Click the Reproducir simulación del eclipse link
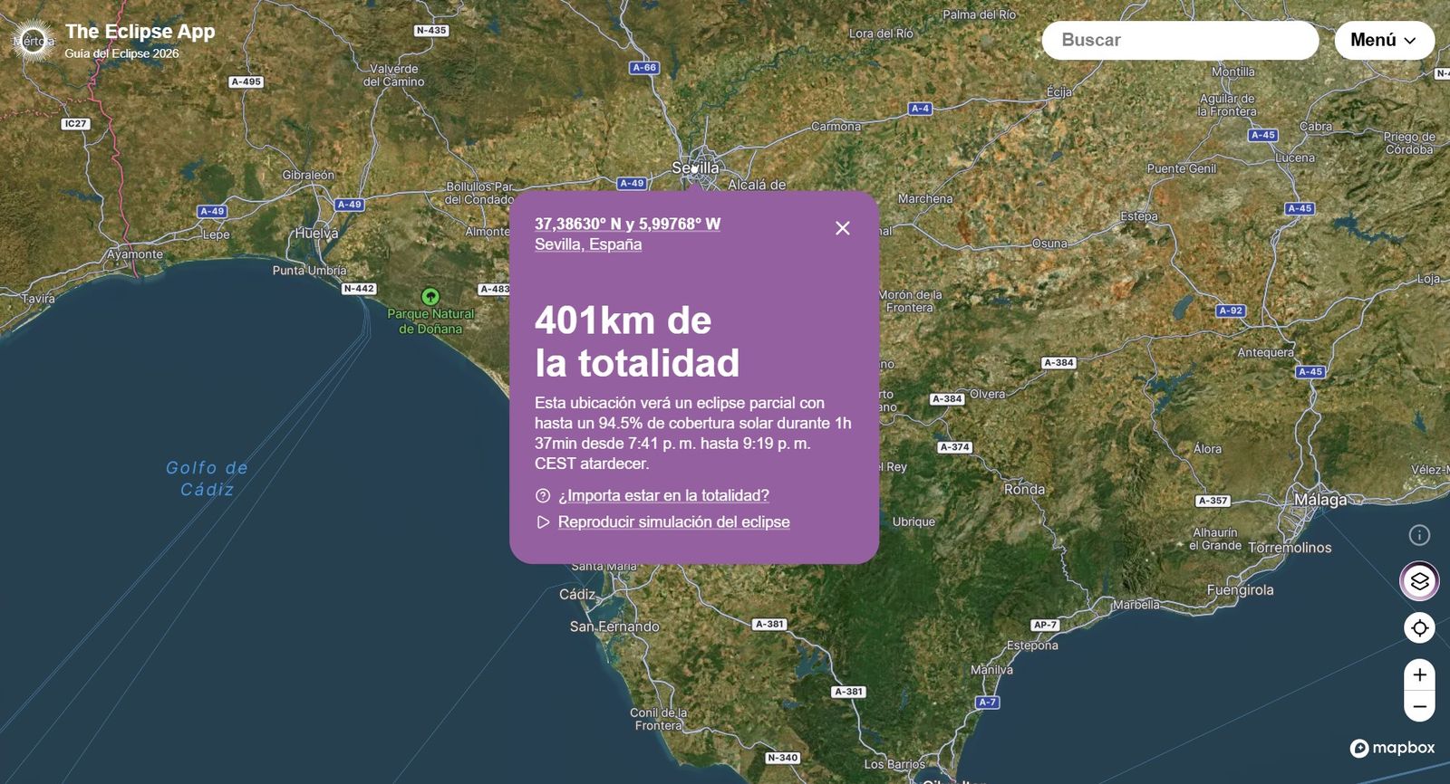 pos(673,521)
